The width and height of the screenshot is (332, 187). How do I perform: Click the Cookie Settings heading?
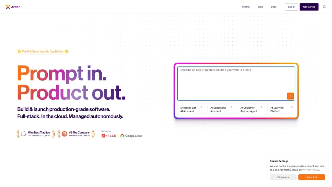(x=279, y=161)
